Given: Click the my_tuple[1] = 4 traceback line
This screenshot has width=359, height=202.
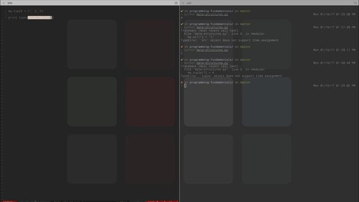Looking at the screenshot, I should tap(201, 72).
